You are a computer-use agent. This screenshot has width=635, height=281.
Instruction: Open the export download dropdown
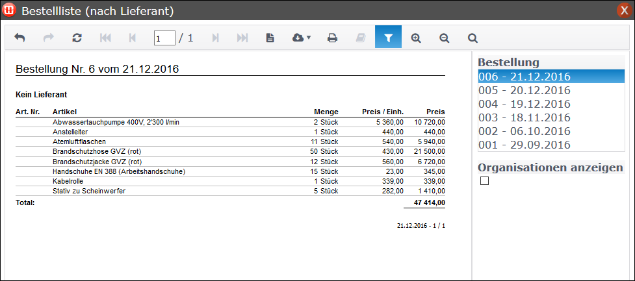click(302, 38)
